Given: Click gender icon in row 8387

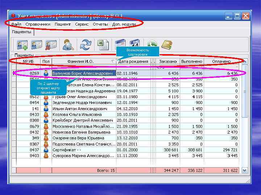Looking at the screenshot, I should click(x=46, y=144).
